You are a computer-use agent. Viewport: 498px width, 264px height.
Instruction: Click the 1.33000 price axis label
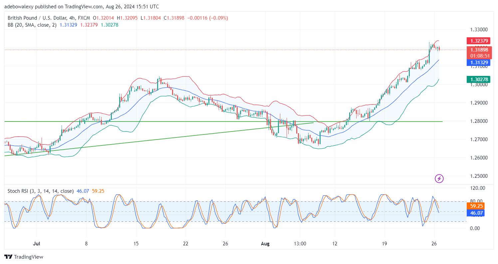(479, 30)
